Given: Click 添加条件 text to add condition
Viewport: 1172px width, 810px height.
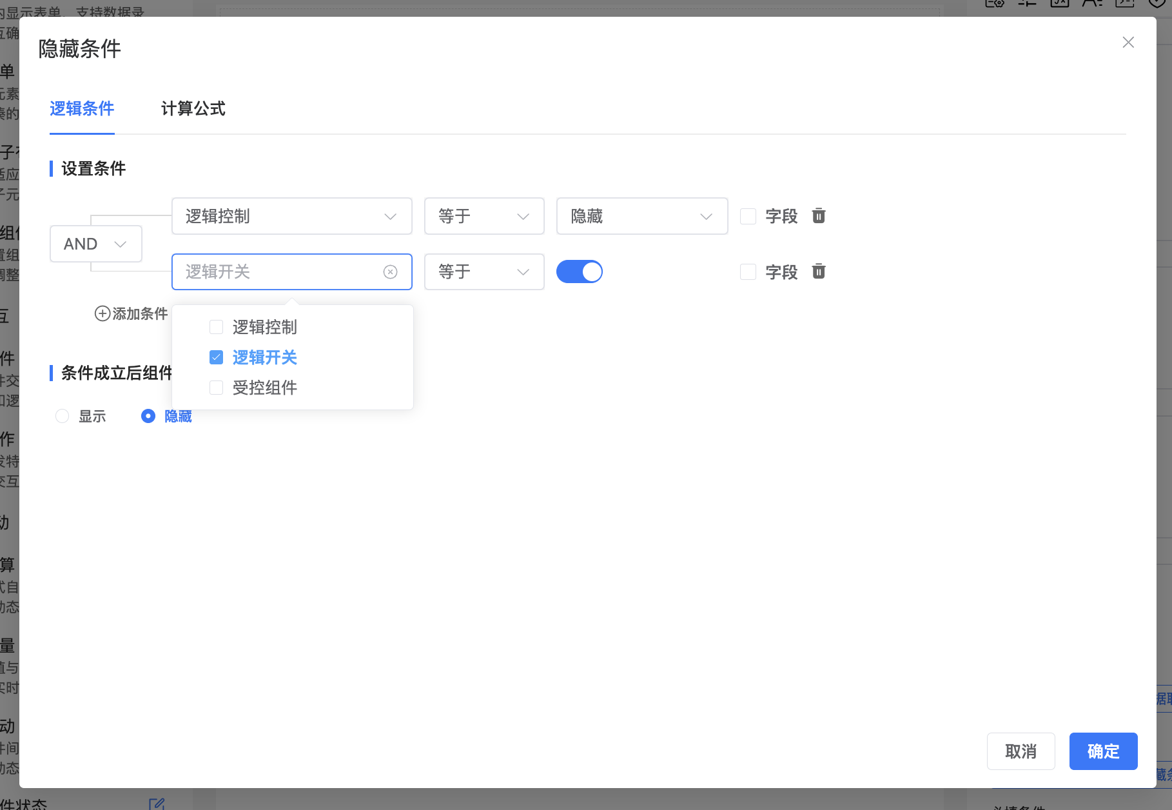Looking at the screenshot, I should pyautogui.click(x=140, y=313).
